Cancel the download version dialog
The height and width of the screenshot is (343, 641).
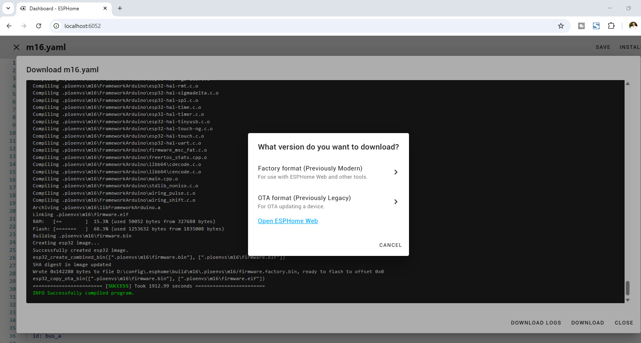390,245
